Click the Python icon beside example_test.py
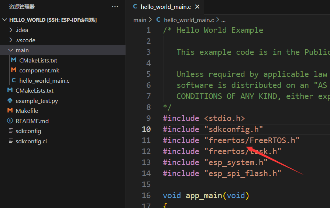 (10, 101)
